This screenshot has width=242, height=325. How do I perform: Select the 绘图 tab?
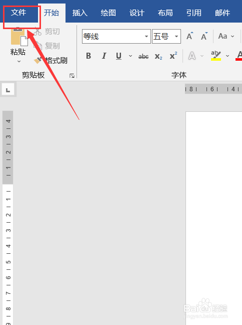tap(108, 13)
